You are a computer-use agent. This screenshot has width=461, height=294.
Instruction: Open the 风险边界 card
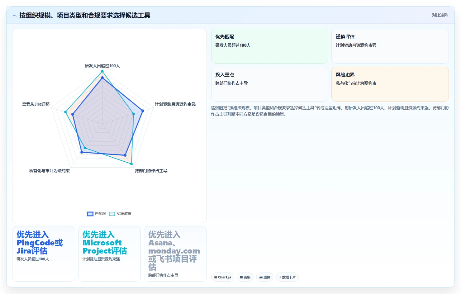tap(390, 84)
